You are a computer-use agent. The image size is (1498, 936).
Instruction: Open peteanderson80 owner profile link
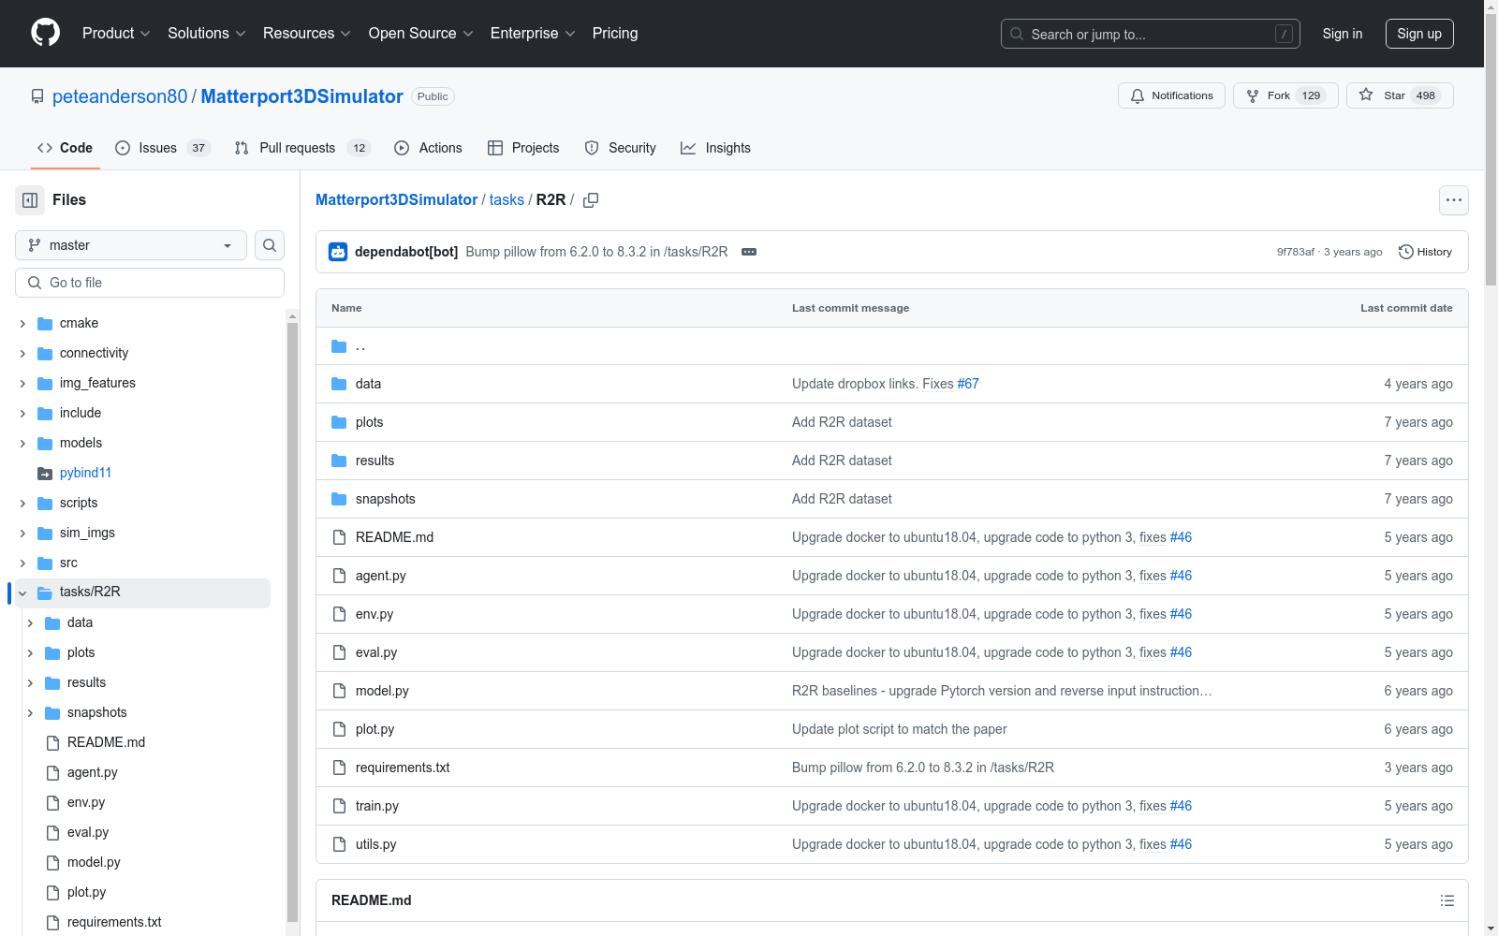120,96
